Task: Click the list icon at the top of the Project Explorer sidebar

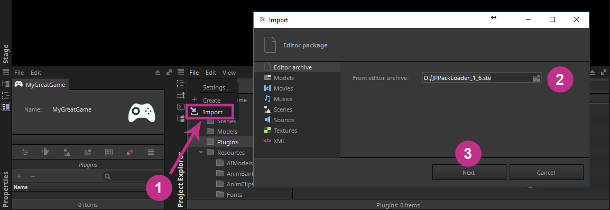Action: click(180, 83)
